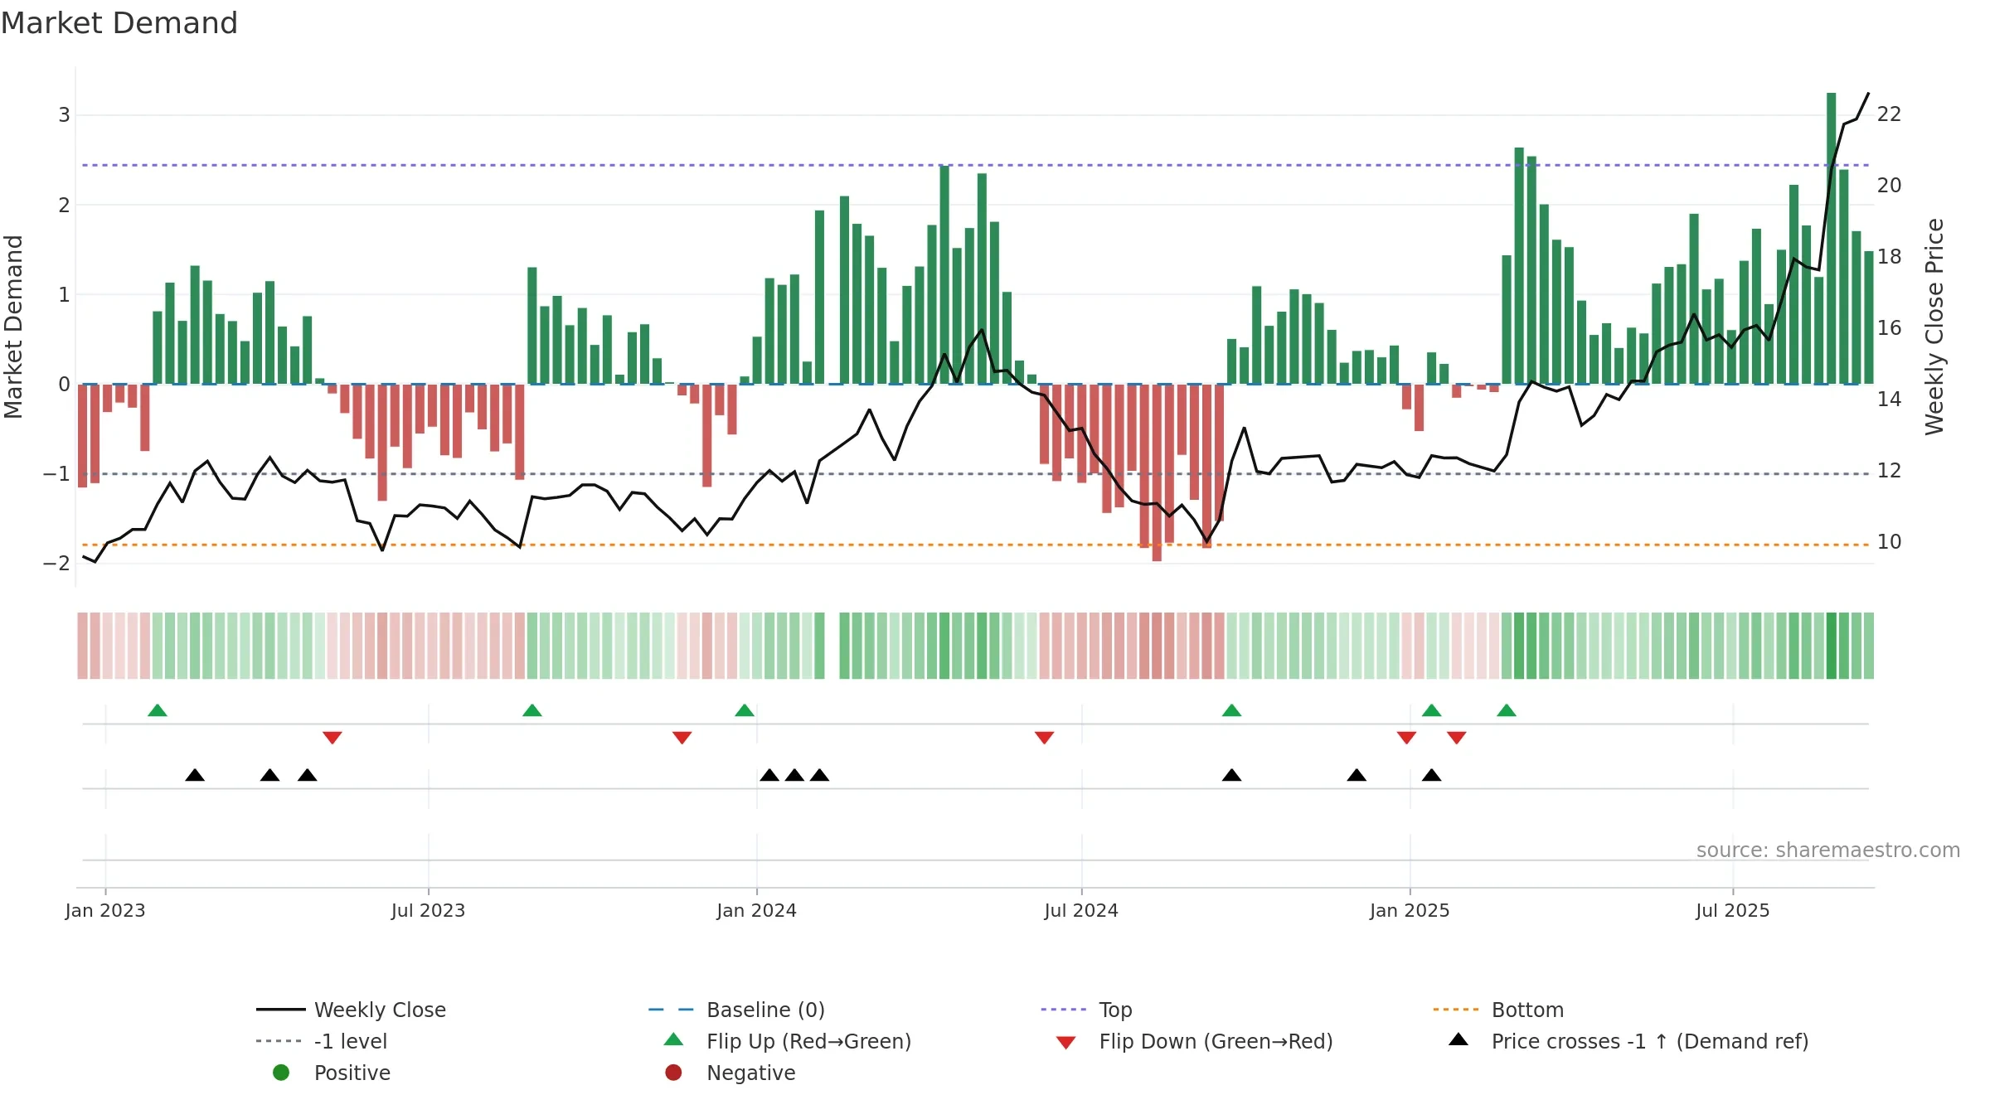This screenshot has height=1119, width=1990.
Task: Click the rotated Market Demand y-axis title
Action: 13,327
